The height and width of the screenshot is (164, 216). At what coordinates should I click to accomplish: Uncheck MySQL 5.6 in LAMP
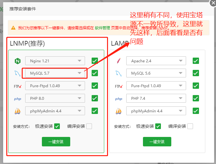196,73
